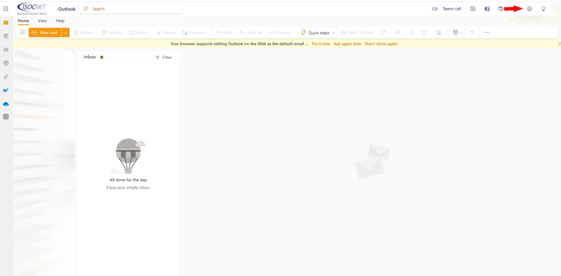The height and width of the screenshot is (276, 561).
Task: Open OneDrive from the sidebar
Action: 6,104
